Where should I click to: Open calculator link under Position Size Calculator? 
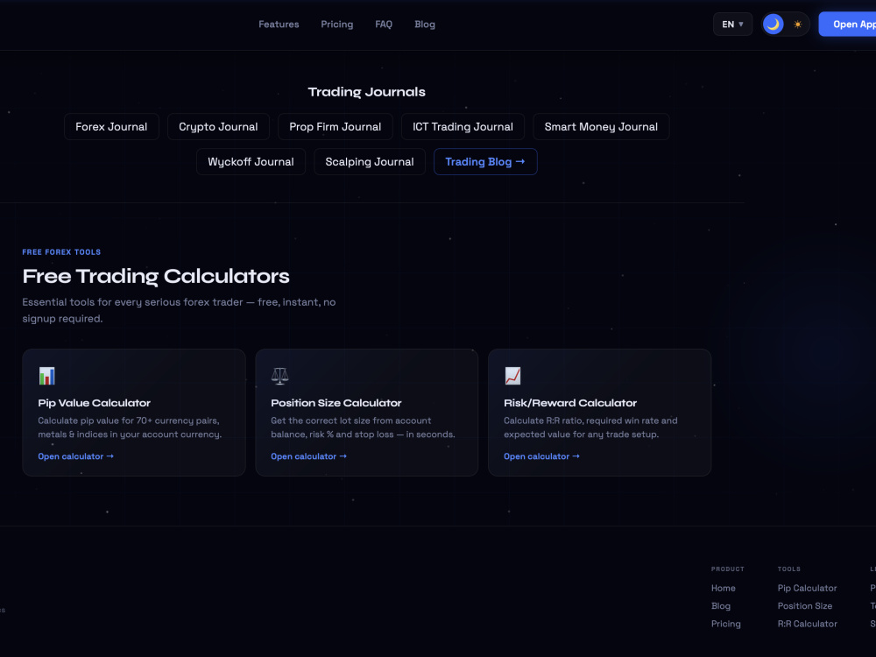point(309,456)
